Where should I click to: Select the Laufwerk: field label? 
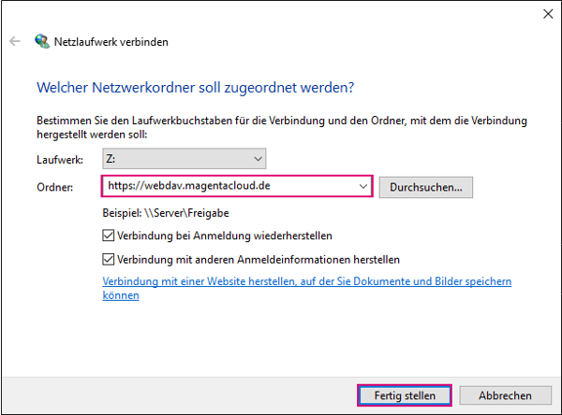pos(60,160)
